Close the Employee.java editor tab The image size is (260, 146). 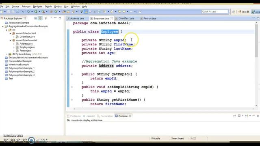112,18
